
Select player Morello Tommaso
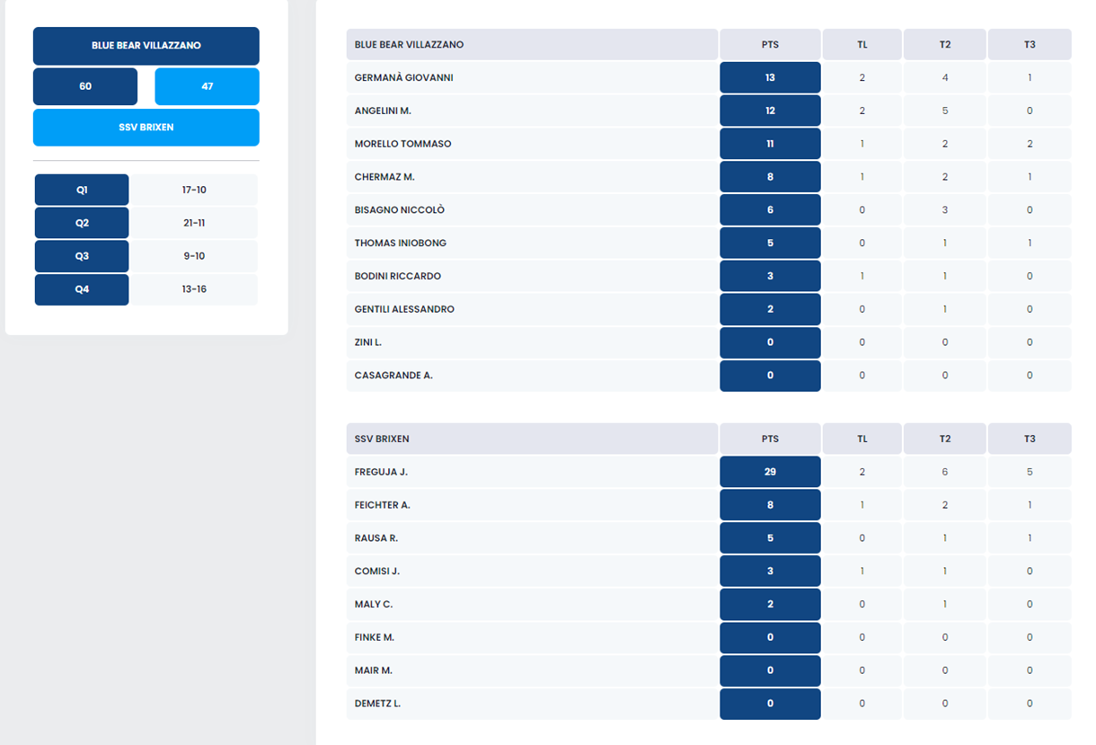(x=402, y=144)
